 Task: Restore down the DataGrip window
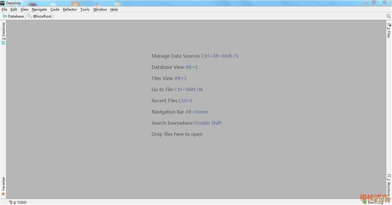[x=374, y=3]
